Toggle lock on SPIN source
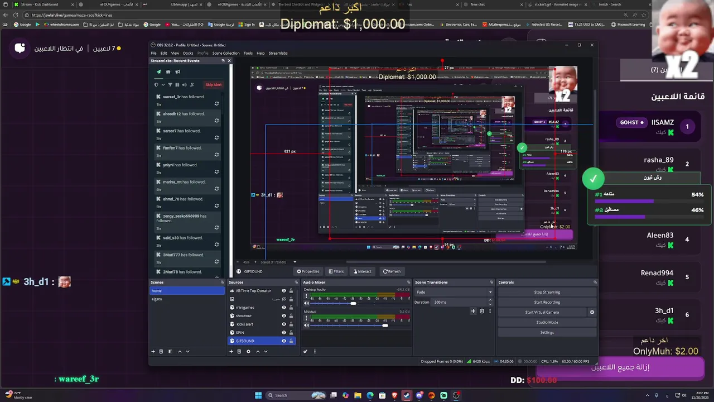Image resolution: width=714 pixels, height=402 pixels. point(291,332)
